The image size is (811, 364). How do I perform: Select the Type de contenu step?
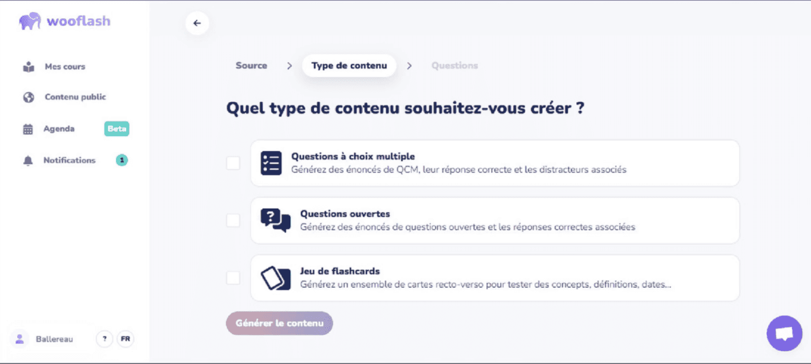tap(349, 66)
